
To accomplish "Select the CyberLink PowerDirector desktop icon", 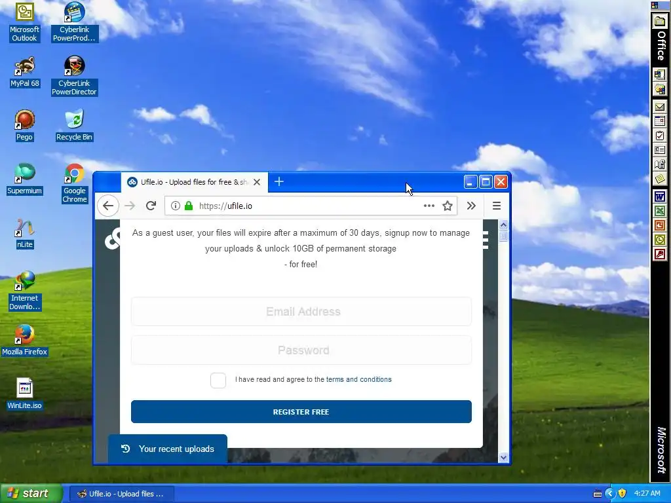I will click(74, 76).
